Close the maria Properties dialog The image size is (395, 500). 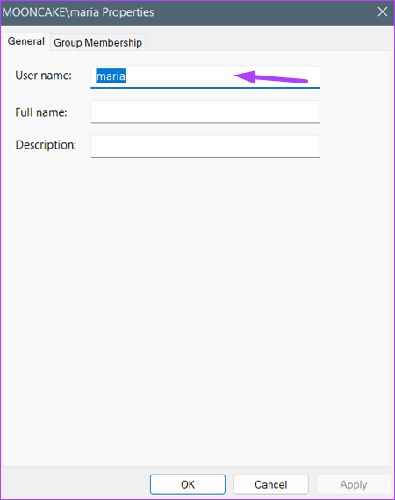(x=382, y=12)
